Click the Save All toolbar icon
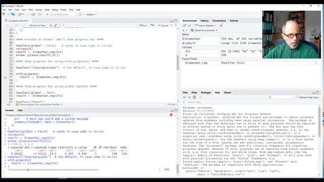The height and width of the screenshot is (182, 324). [33, 14]
